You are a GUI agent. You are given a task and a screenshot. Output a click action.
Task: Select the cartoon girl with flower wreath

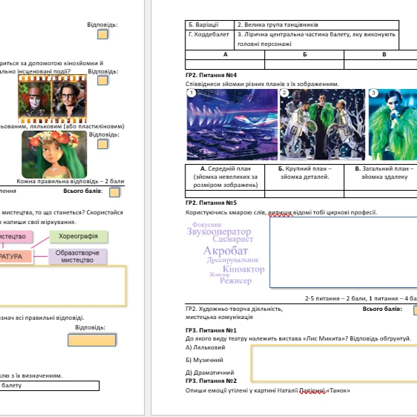[54, 154]
